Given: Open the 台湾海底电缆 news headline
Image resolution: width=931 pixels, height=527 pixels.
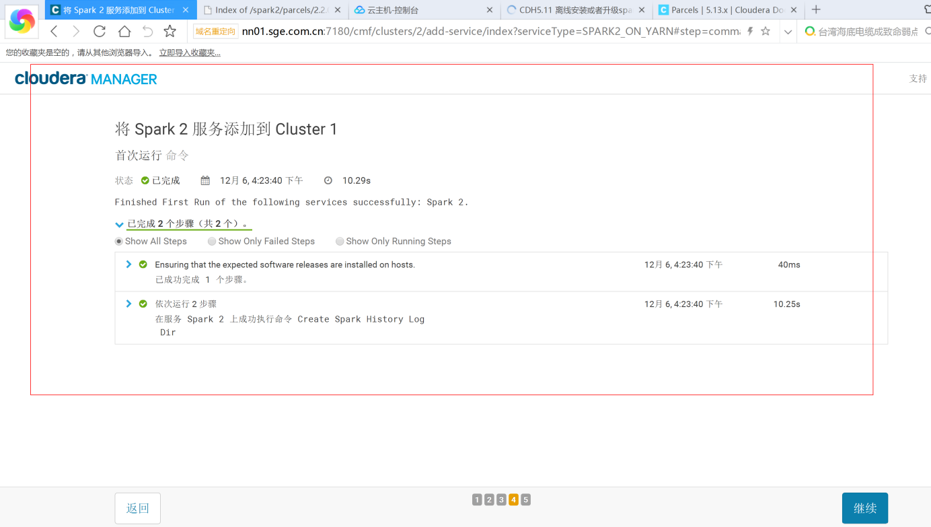Looking at the screenshot, I should [x=868, y=32].
